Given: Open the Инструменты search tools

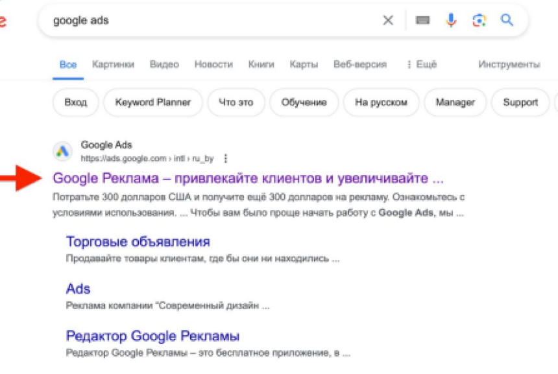Looking at the screenshot, I should pyautogui.click(x=509, y=64).
